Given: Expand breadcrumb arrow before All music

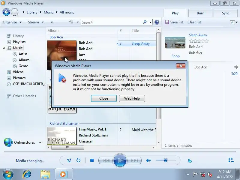Looking at the screenshot, I should click(57, 12).
